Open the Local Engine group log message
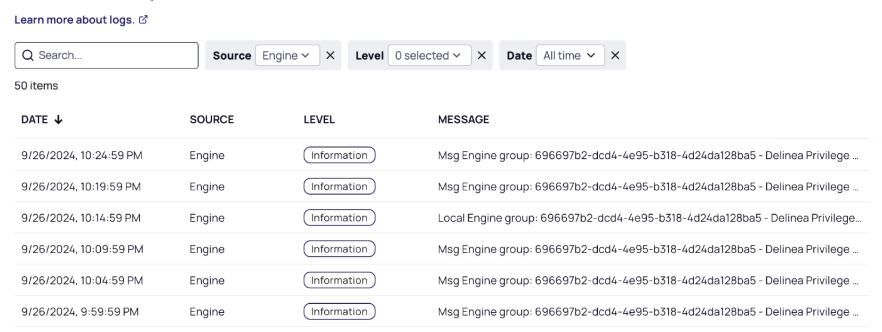 click(x=649, y=218)
